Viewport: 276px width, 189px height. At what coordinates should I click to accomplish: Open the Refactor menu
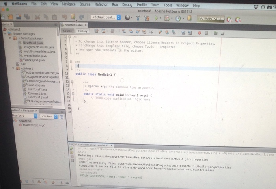click(x=101, y=4)
